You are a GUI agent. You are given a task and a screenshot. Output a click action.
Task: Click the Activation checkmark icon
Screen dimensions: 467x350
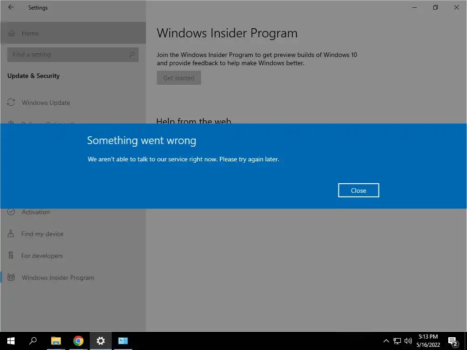[x=11, y=212]
